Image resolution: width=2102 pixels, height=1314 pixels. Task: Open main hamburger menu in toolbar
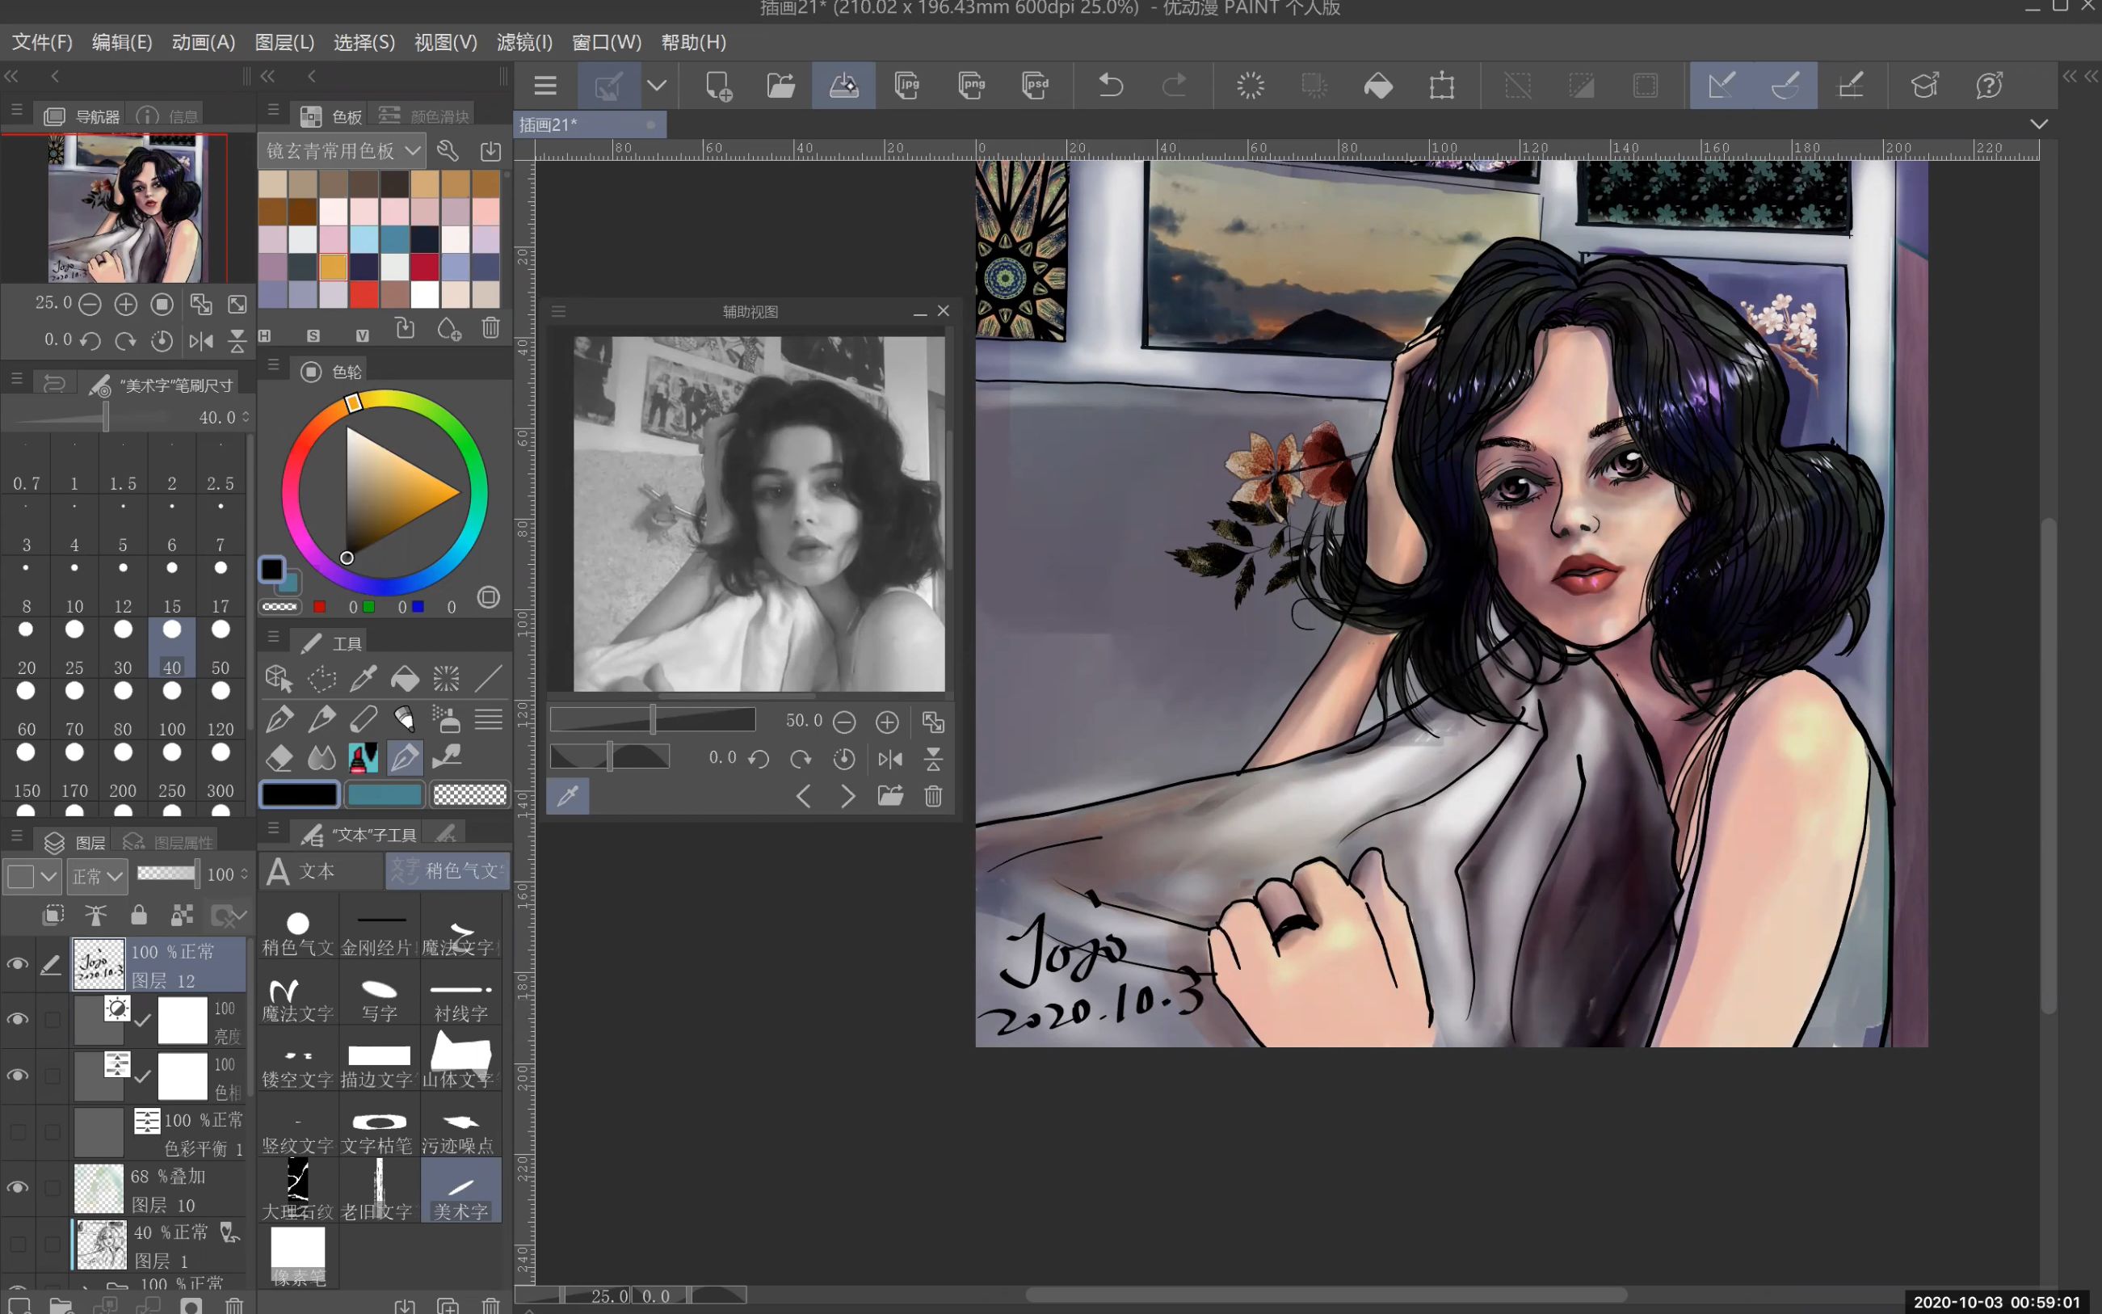[545, 85]
